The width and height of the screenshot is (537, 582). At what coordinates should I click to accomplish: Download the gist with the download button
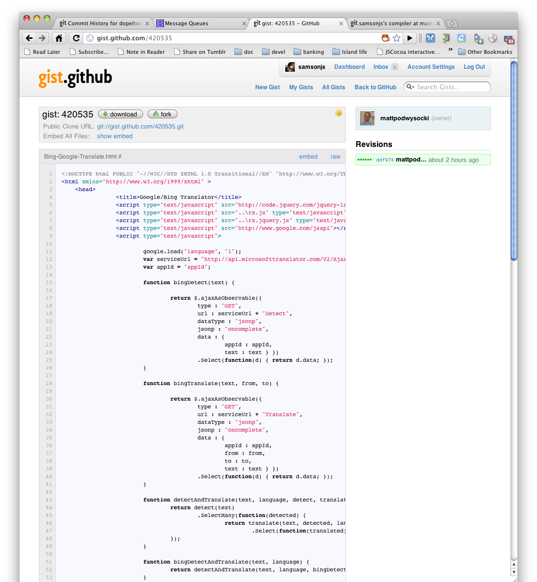(x=120, y=114)
